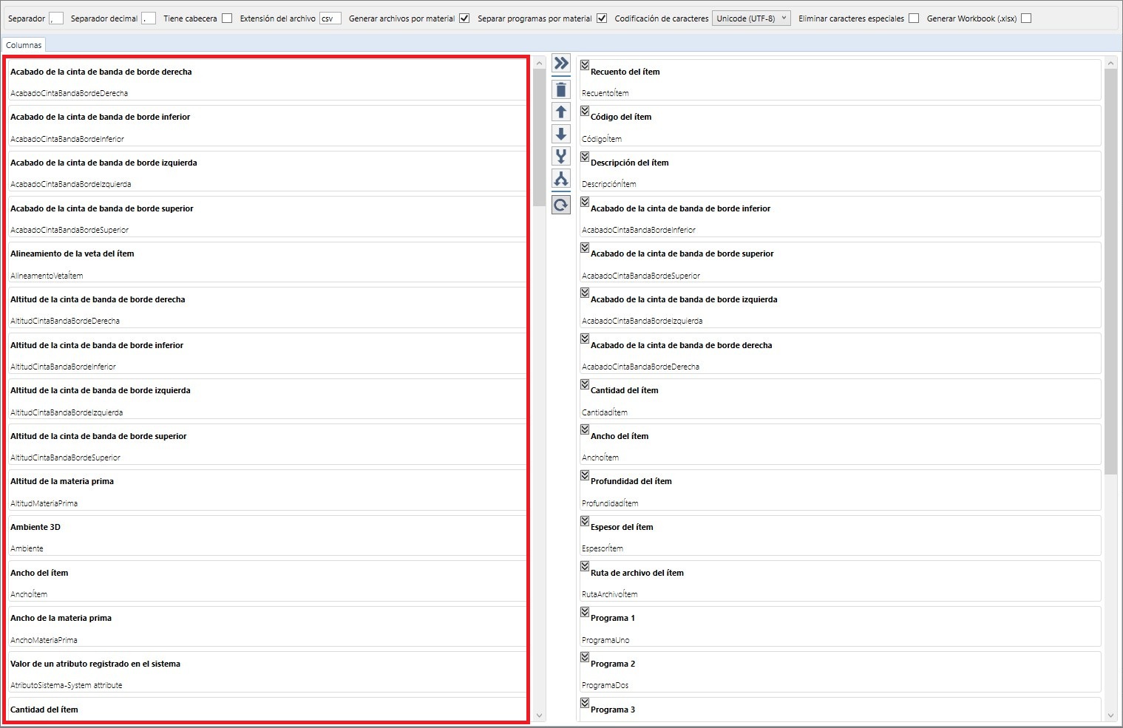Click the move down arrow icon
This screenshot has width=1123, height=728.
click(561, 135)
